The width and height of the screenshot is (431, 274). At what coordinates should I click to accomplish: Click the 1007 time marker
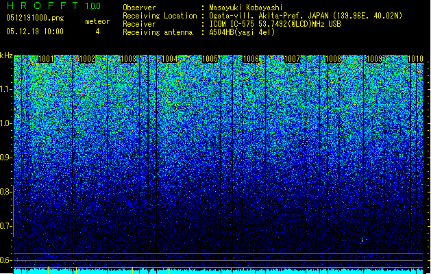pyautogui.click(x=292, y=59)
